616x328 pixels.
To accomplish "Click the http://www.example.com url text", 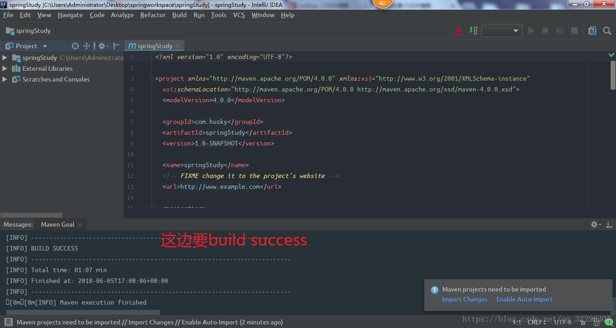I will pos(220,187).
